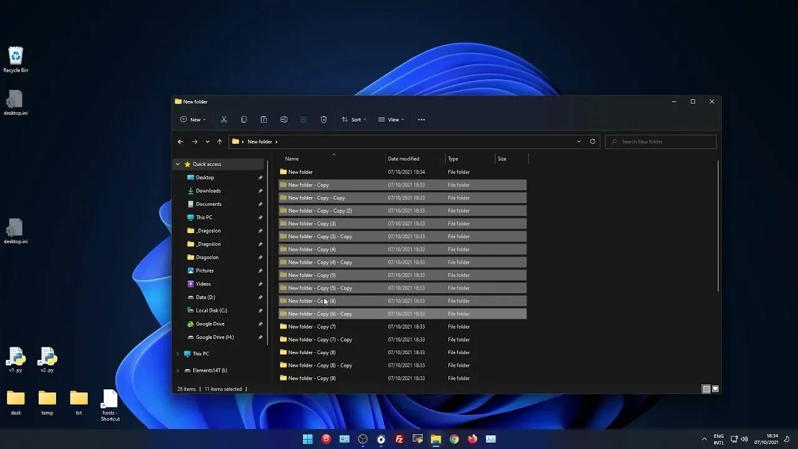Click the Rename icon in the toolbar
798x449 pixels.
click(x=284, y=119)
